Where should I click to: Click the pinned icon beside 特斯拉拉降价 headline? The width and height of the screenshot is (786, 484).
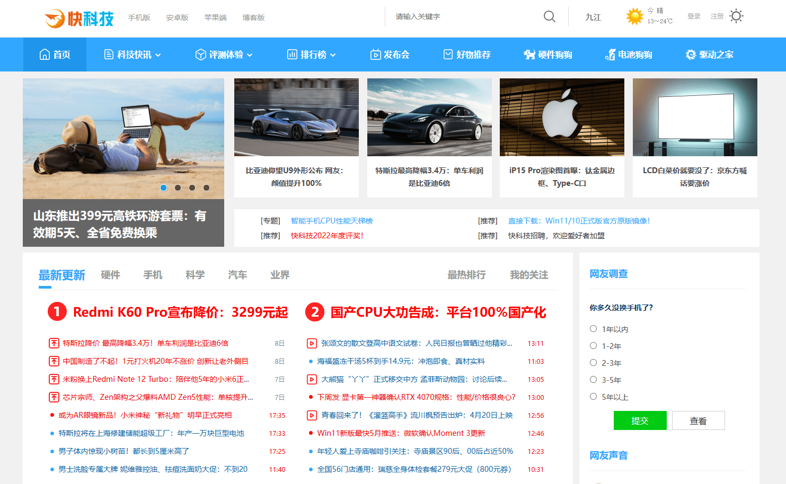tap(54, 343)
